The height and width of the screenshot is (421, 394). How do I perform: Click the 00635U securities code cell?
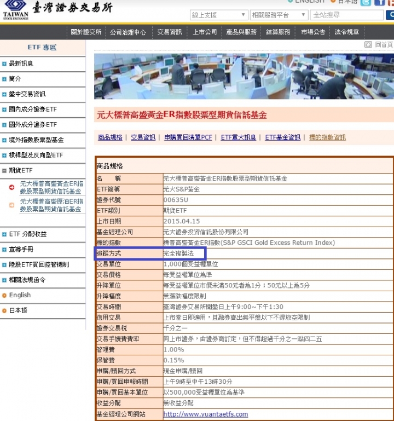point(278,200)
